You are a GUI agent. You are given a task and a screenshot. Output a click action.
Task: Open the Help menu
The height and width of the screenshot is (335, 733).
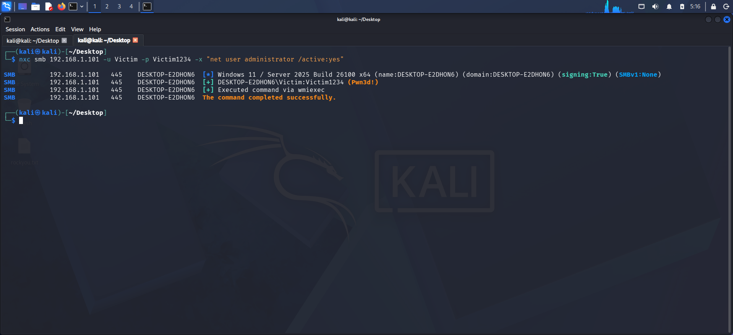point(95,29)
